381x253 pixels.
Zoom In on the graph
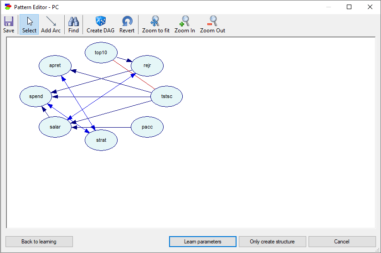[185, 24]
